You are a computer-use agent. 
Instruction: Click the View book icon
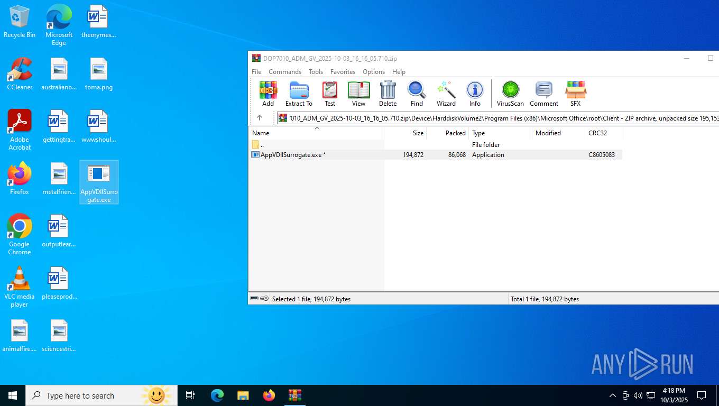[x=358, y=94]
